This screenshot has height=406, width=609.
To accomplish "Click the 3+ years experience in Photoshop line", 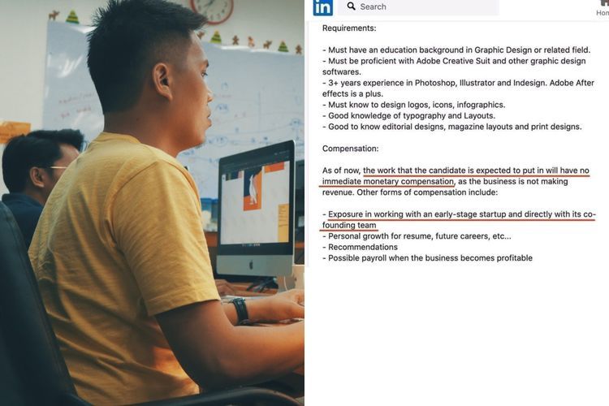I will coord(458,89).
